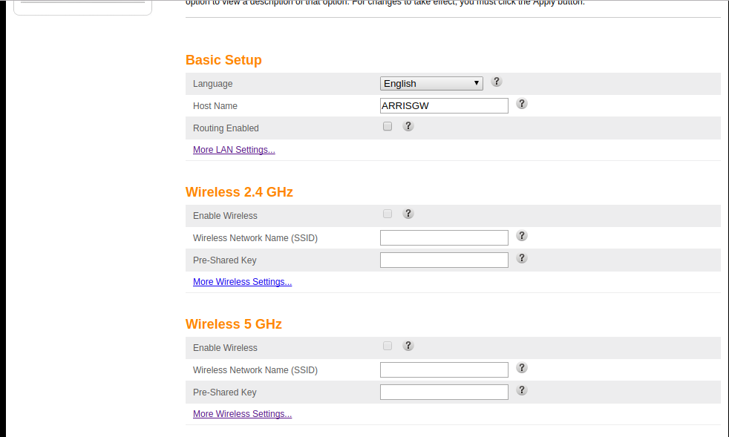Focus the 5 GHz Wireless Network Name field
The width and height of the screenshot is (729, 437).
click(444, 370)
